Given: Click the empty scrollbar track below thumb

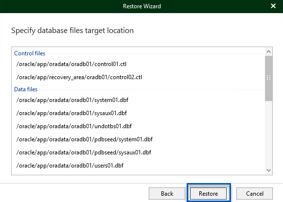Looking at the screenshot, I should click(268, 134).
